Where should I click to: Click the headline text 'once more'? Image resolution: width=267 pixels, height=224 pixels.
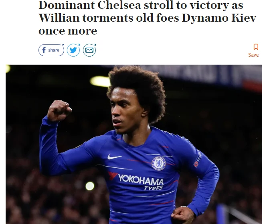(x=68, y=31)
